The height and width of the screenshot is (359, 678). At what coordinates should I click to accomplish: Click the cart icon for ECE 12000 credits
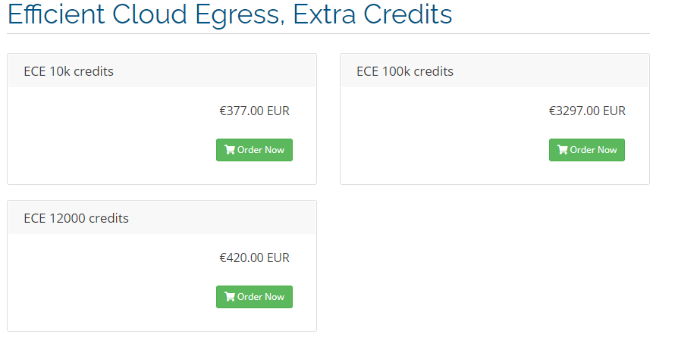tap(230, 297)
